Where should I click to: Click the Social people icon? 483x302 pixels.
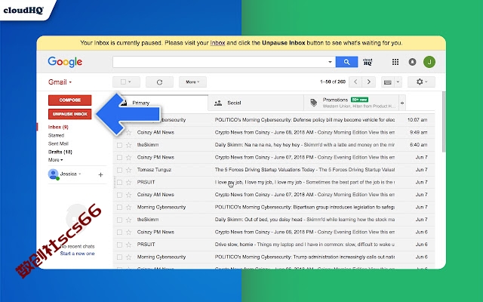[x=218, y=103]
